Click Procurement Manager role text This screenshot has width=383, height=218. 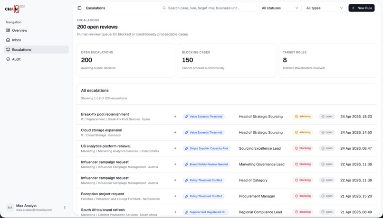257,196
